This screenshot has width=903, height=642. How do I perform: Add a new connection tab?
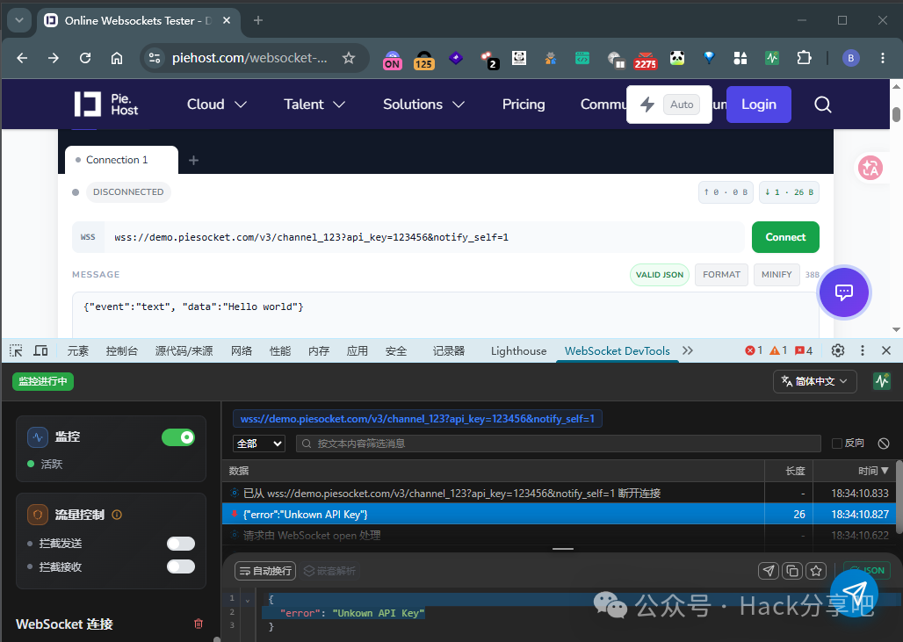point(193,160)
